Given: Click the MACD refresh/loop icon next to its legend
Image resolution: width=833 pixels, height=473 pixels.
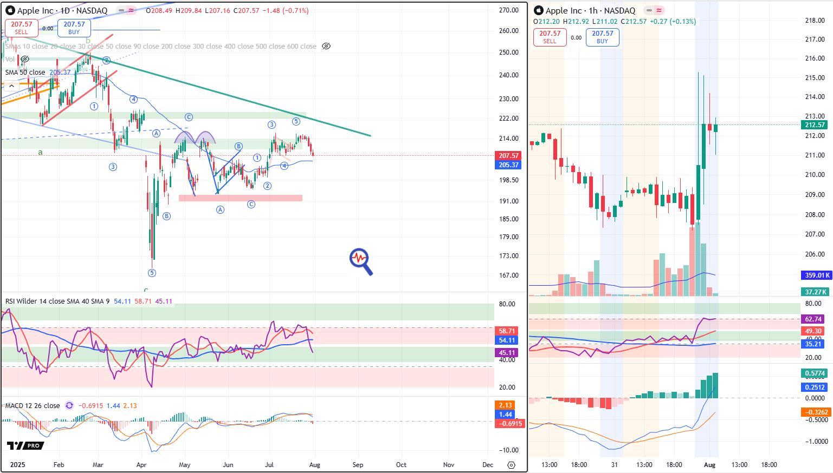Looking at the screenshot, I should coord(69,405).
